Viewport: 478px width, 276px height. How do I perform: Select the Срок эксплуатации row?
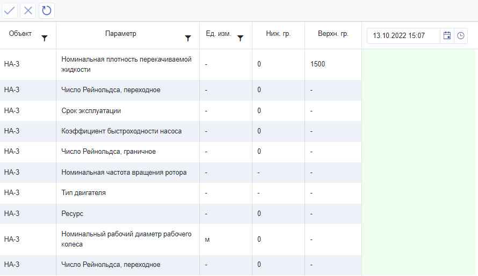point(91,111)
